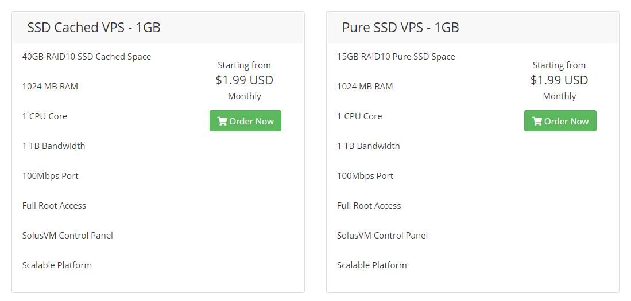Click the $1.99 USD price in Pure SSD plan

pos(559,80)
